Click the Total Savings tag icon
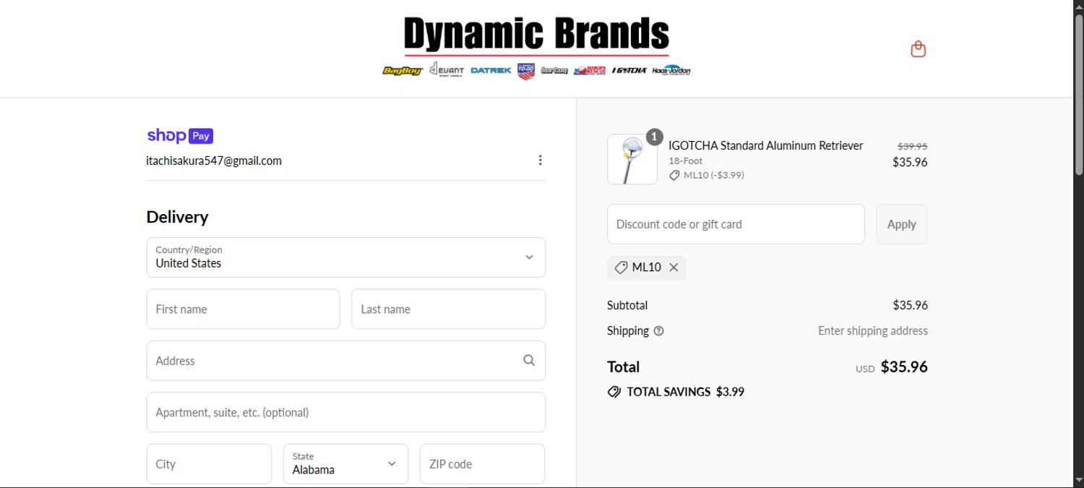 click(614, 392)
